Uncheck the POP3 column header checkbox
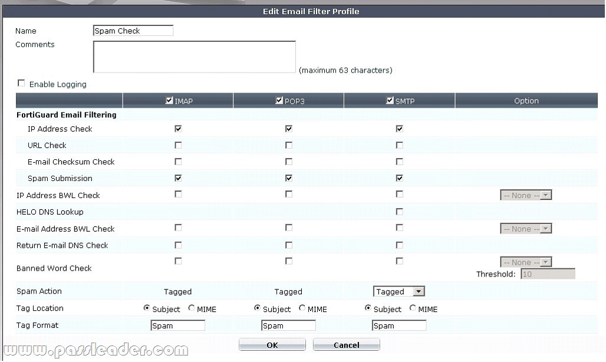Viewport: 606px width, 362px height. [x=279, y=100]
